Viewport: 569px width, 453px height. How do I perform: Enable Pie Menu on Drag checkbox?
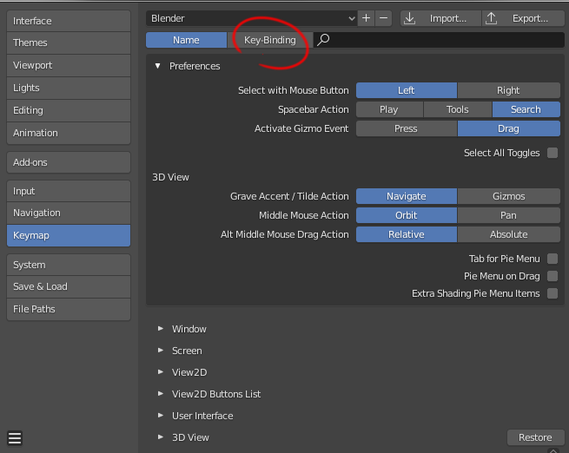tap(552, 276)
